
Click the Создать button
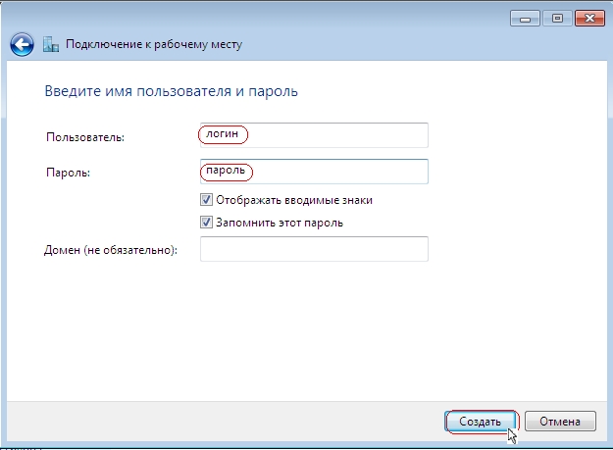pyautogui.click(x=480, y=422)
